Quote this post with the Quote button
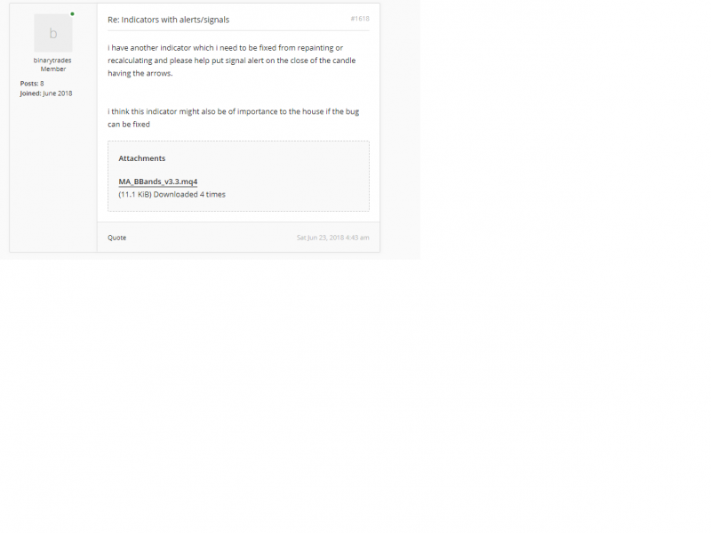The image size is (711, 533). [x=117, y=238]
